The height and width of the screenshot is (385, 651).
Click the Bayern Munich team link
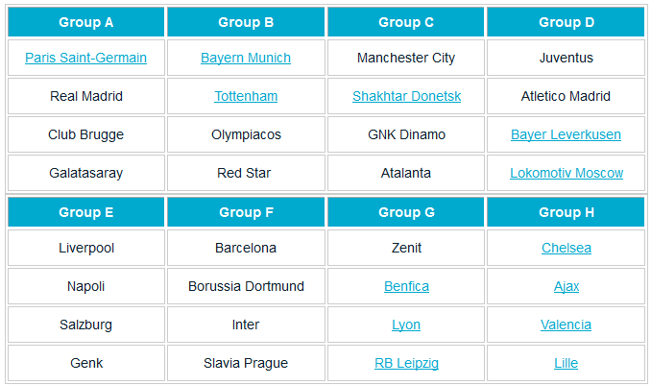coord(246,59)
